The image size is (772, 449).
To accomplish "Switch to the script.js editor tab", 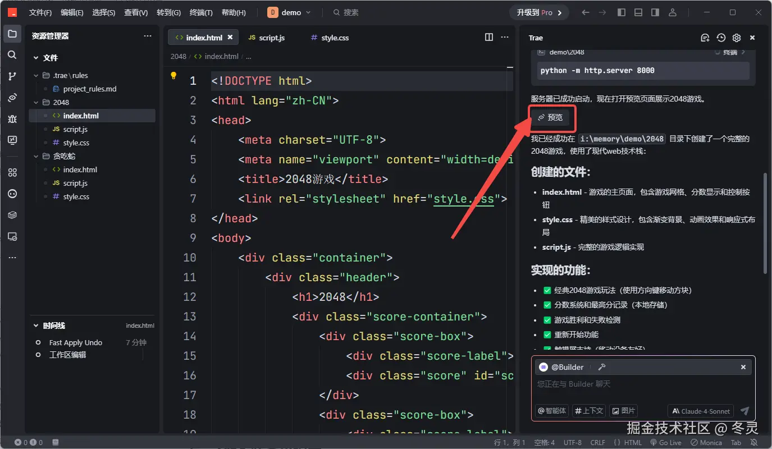I will click(267, 38).
